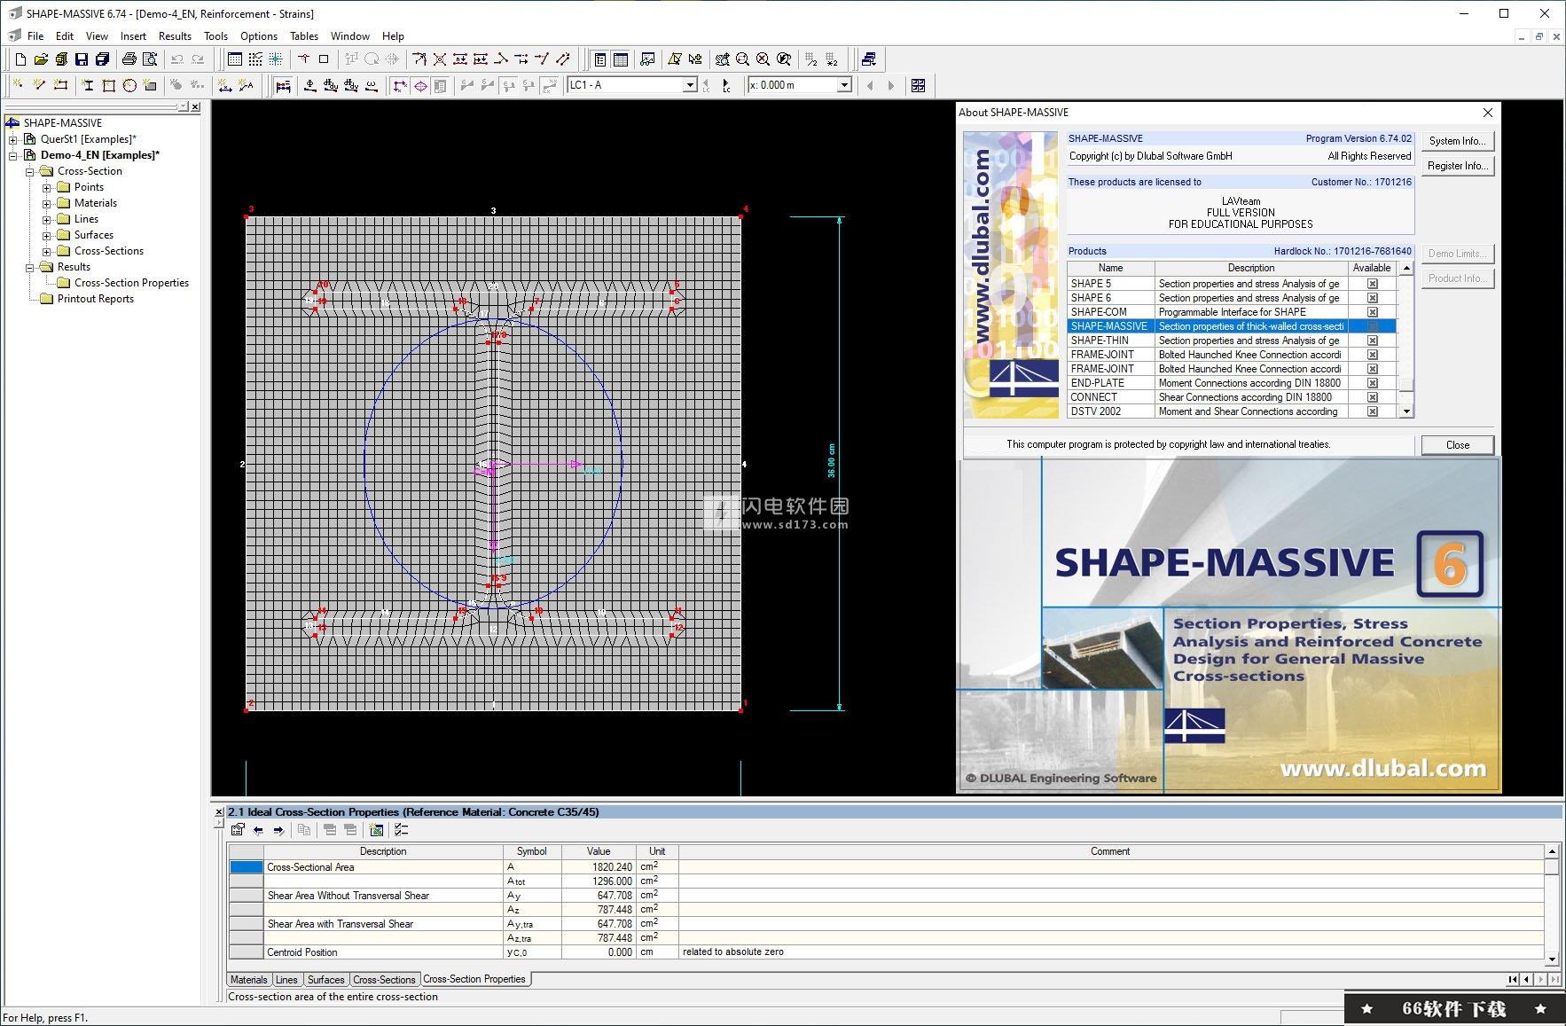
Task: Click SHAPE-COM availability checkbox
Action: point(1372,312)
